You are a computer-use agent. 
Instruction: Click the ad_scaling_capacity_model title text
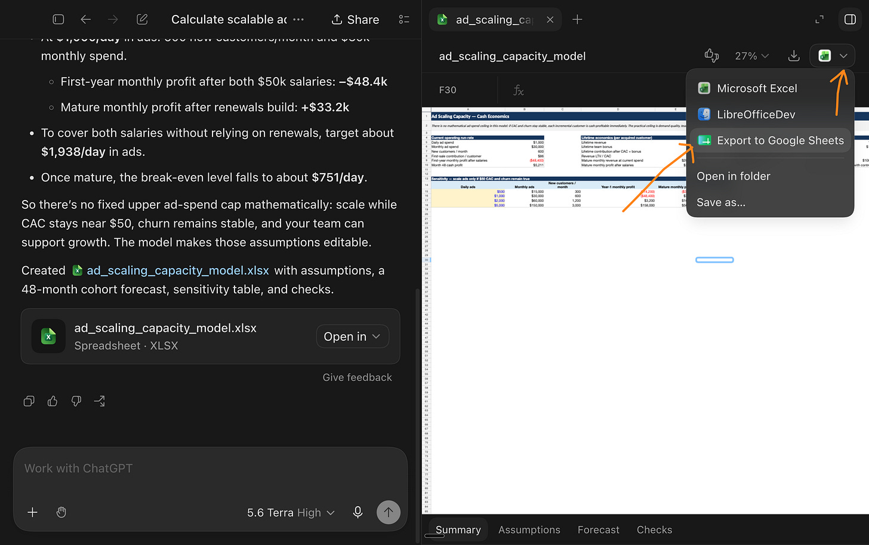pyautogui.click(x=512, y=56)
